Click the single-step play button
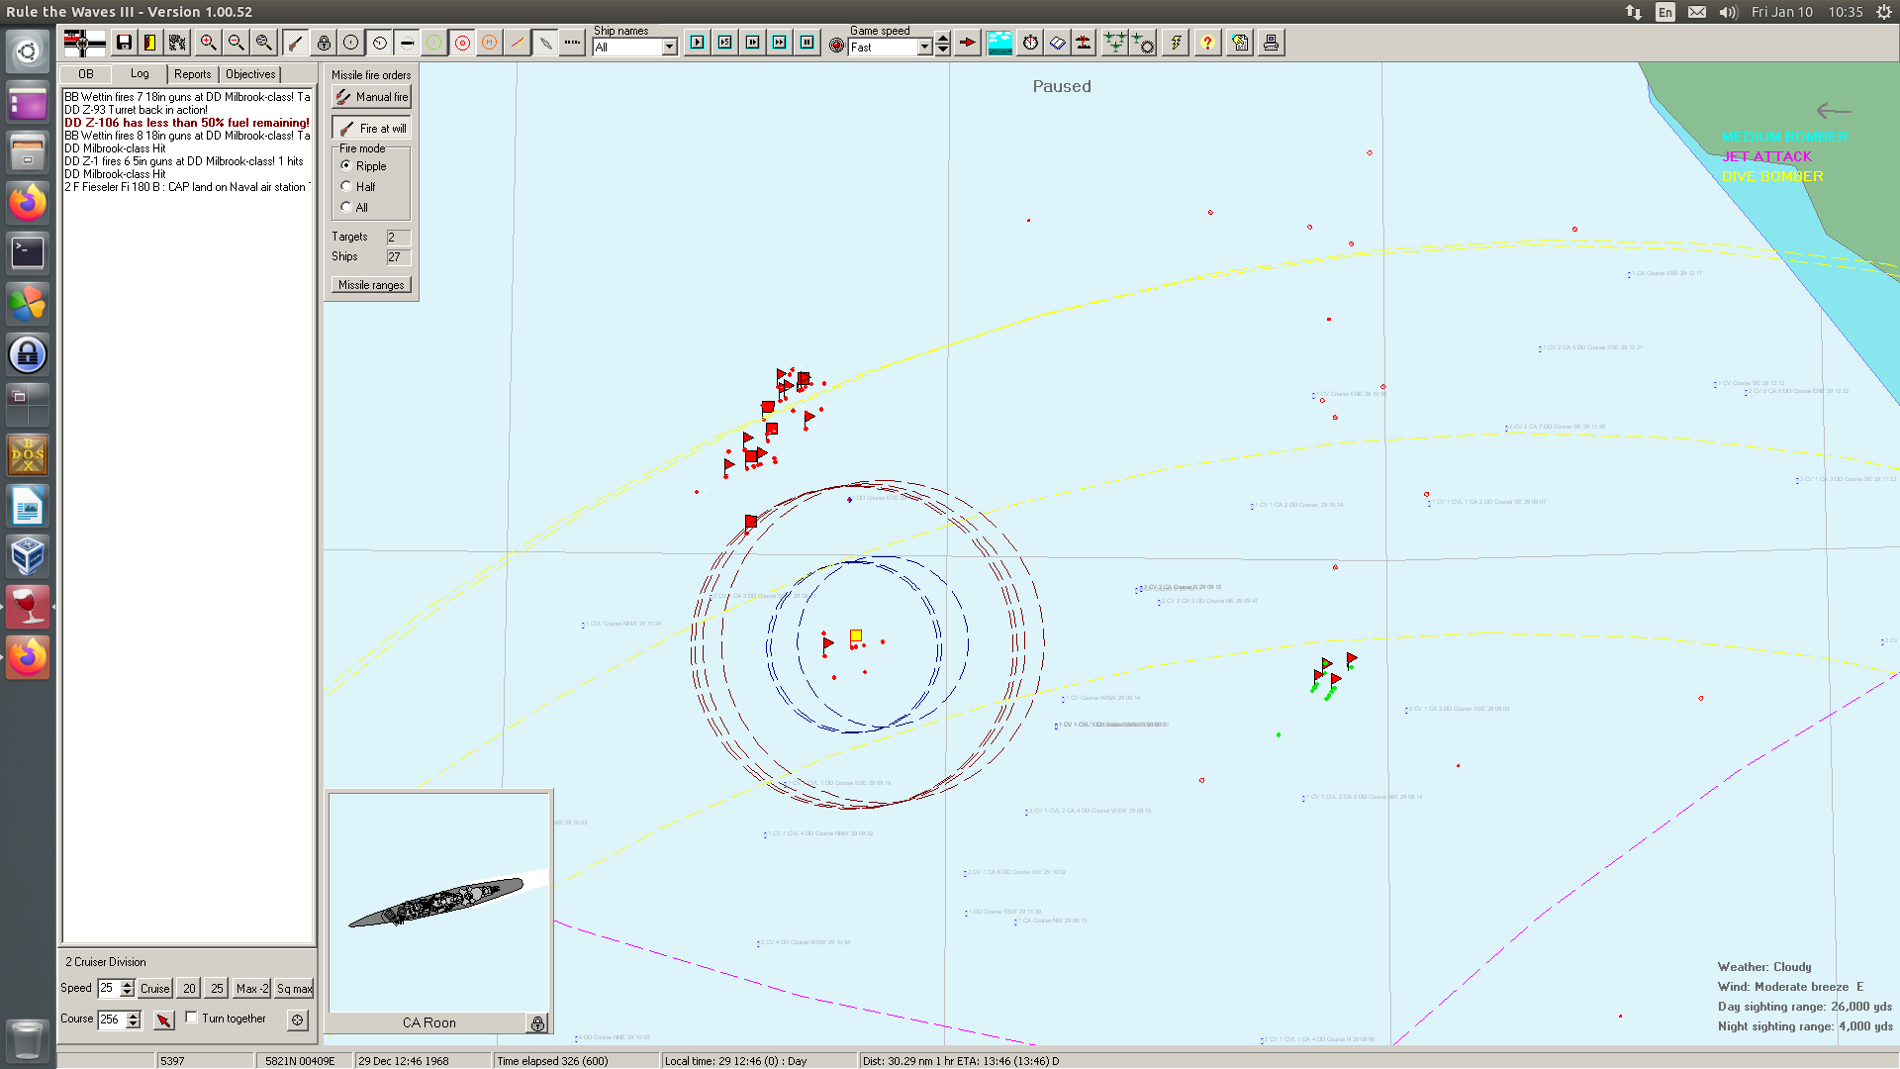The width and height of the screenshot is (1900, 1069). point(698,43)
